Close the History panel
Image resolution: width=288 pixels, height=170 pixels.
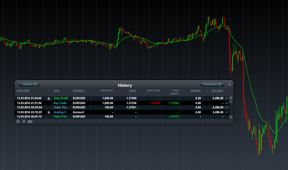coord(230,85)
